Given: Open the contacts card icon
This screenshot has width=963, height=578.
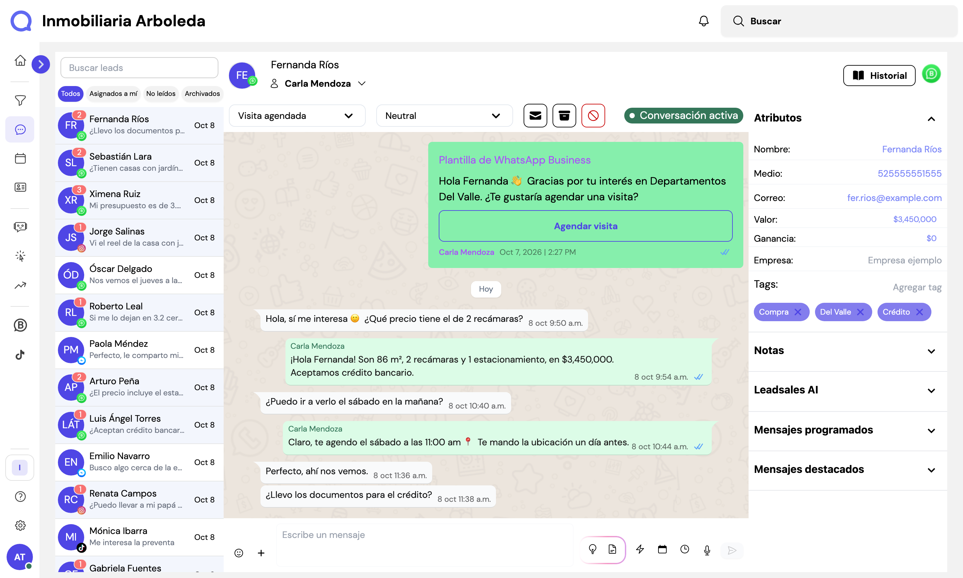Looking at the screenshot, I should (20, 187).
